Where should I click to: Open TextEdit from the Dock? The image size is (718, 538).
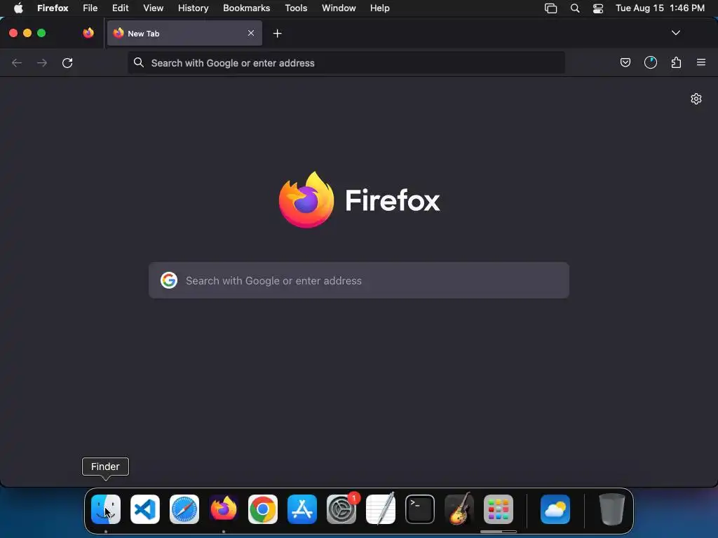tap(381, 509)
